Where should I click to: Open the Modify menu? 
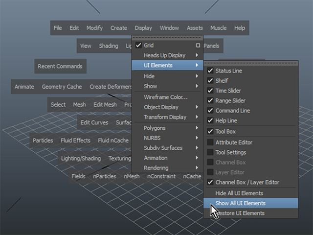94,28
